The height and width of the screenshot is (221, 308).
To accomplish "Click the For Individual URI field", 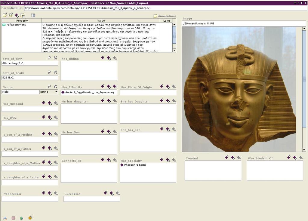I will (165, 8).
